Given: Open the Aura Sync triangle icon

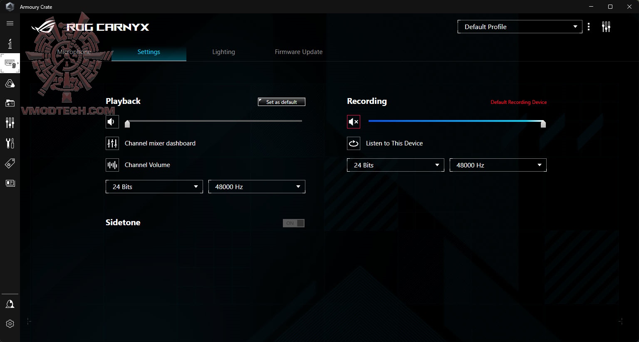Looking at the screenshot, I should coord(10,84).
